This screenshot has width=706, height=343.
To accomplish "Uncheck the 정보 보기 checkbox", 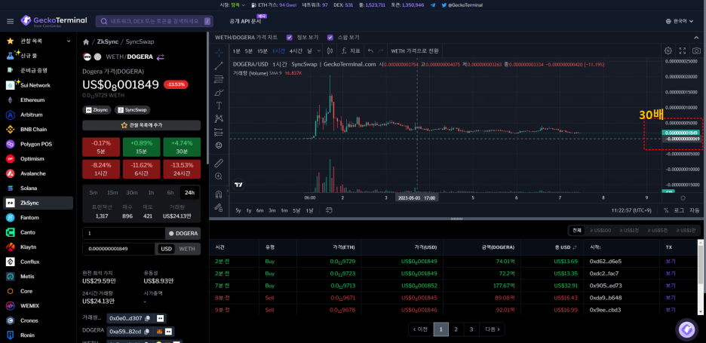I will [x=290, y=38].
